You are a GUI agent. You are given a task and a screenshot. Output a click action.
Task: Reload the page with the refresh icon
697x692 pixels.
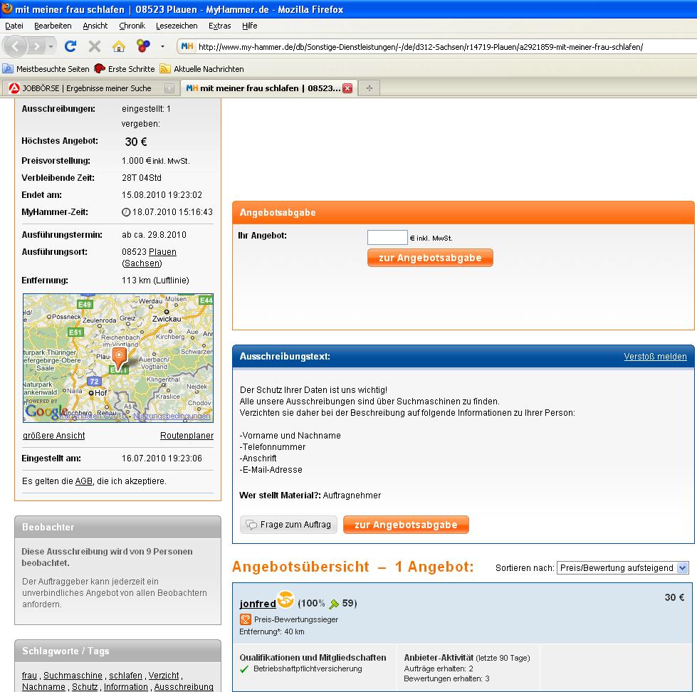coord(70,46)
